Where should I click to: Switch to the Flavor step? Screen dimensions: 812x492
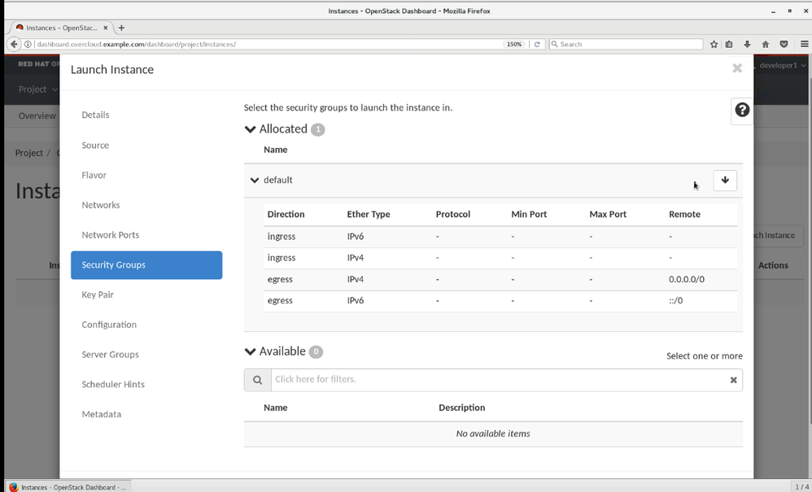[x=94, y=175]
